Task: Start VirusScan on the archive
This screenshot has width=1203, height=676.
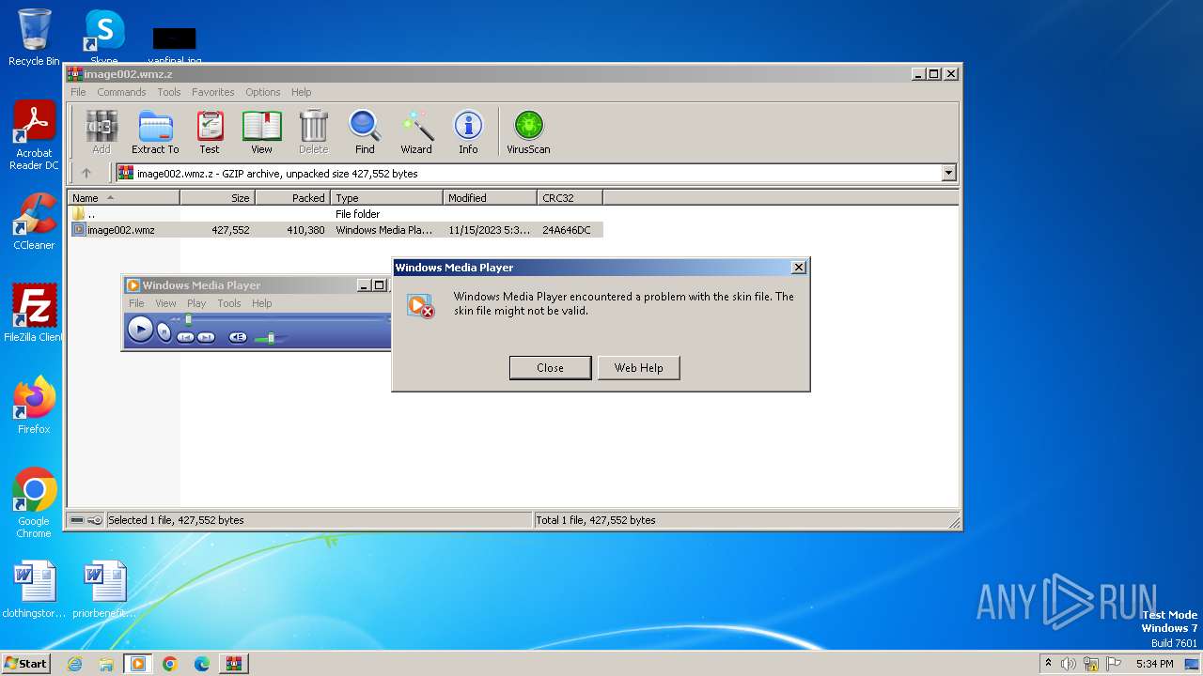Action: click(528, 131)
